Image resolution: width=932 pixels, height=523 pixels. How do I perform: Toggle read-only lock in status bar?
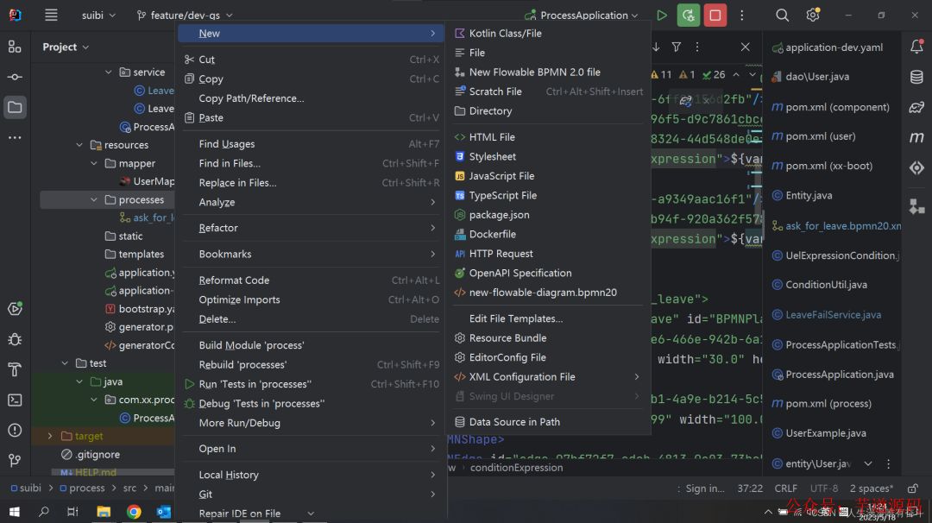913,488
